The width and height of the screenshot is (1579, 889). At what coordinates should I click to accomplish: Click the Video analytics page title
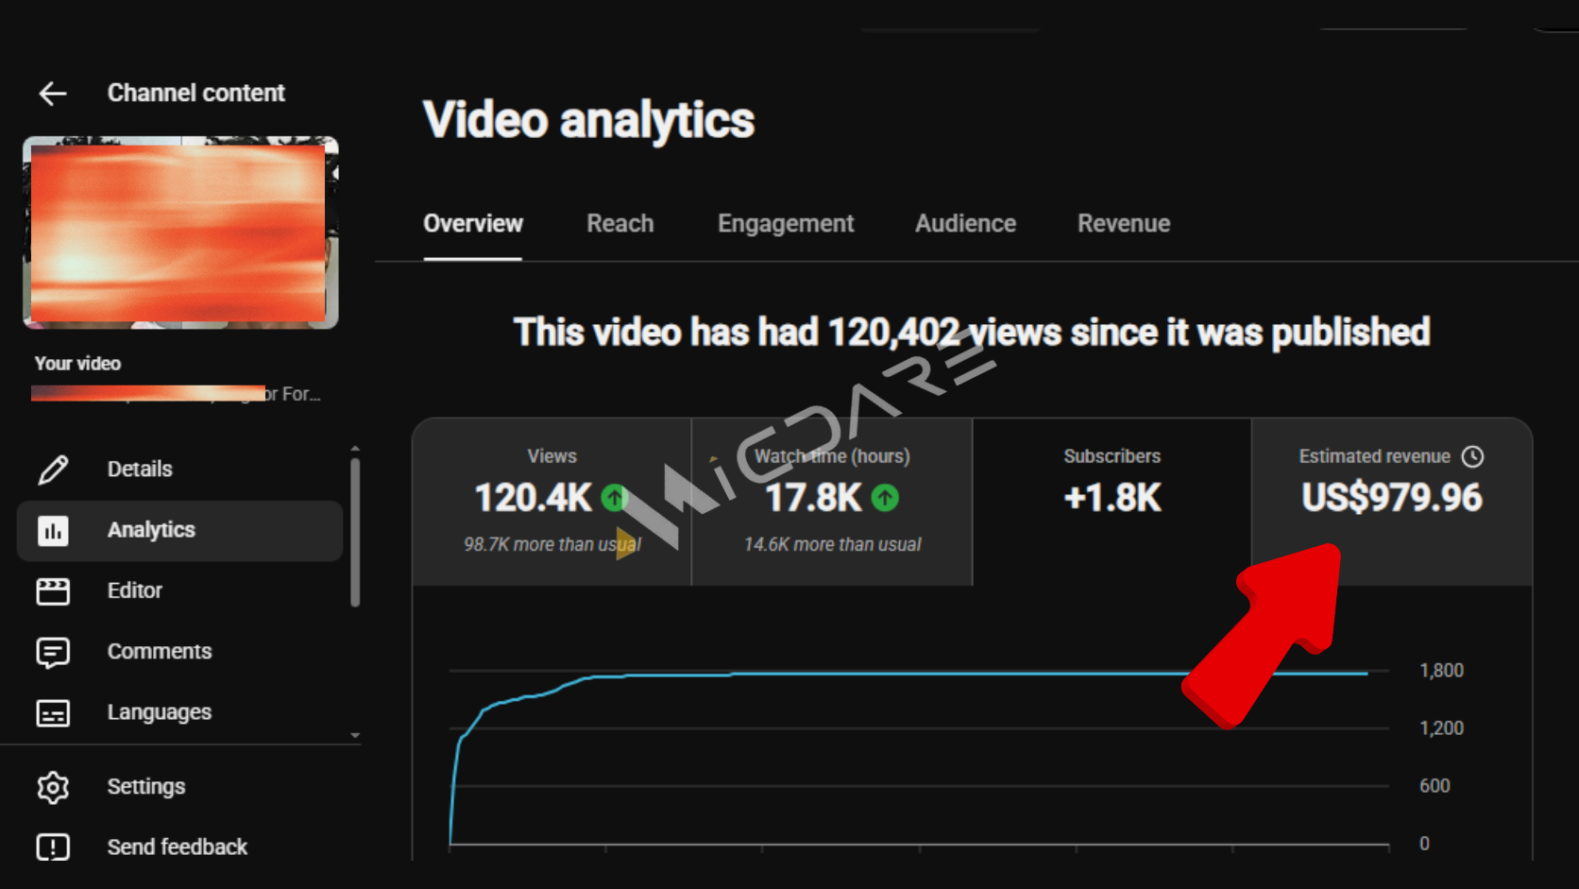pos(588,121)
